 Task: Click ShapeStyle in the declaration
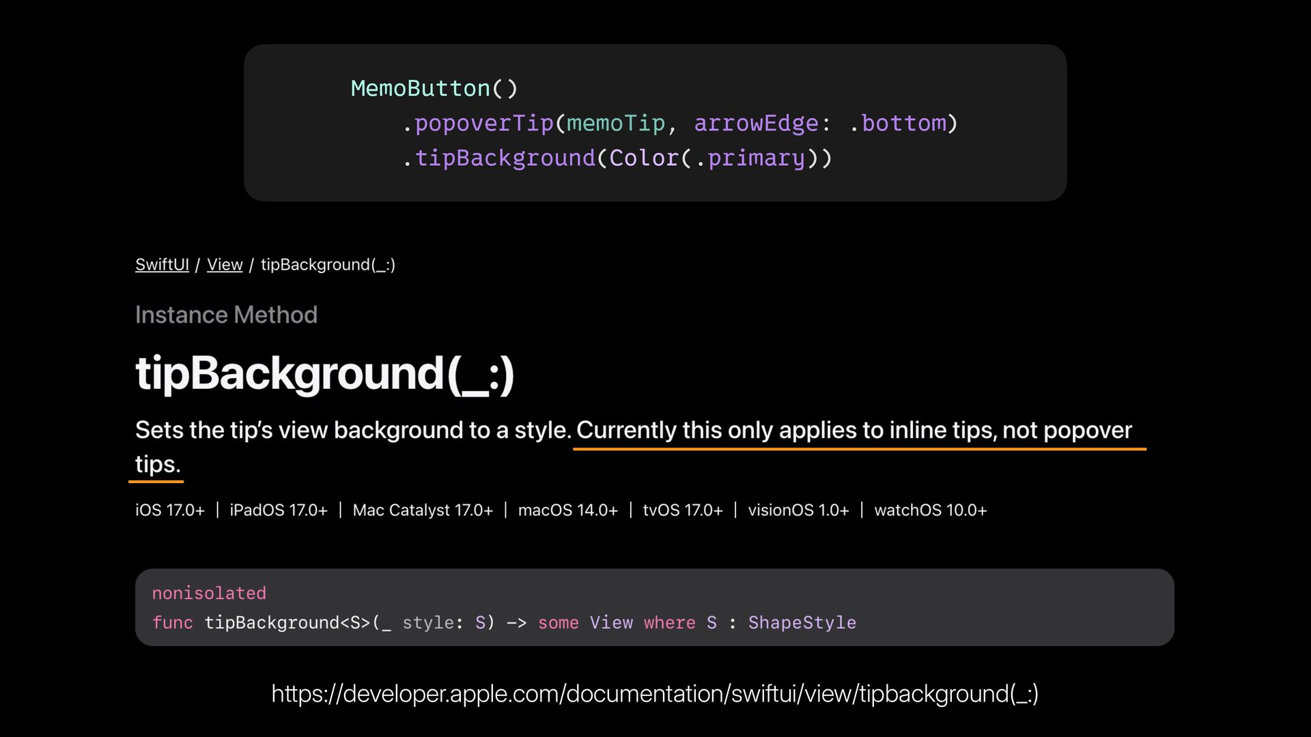[x=802, y=622]
